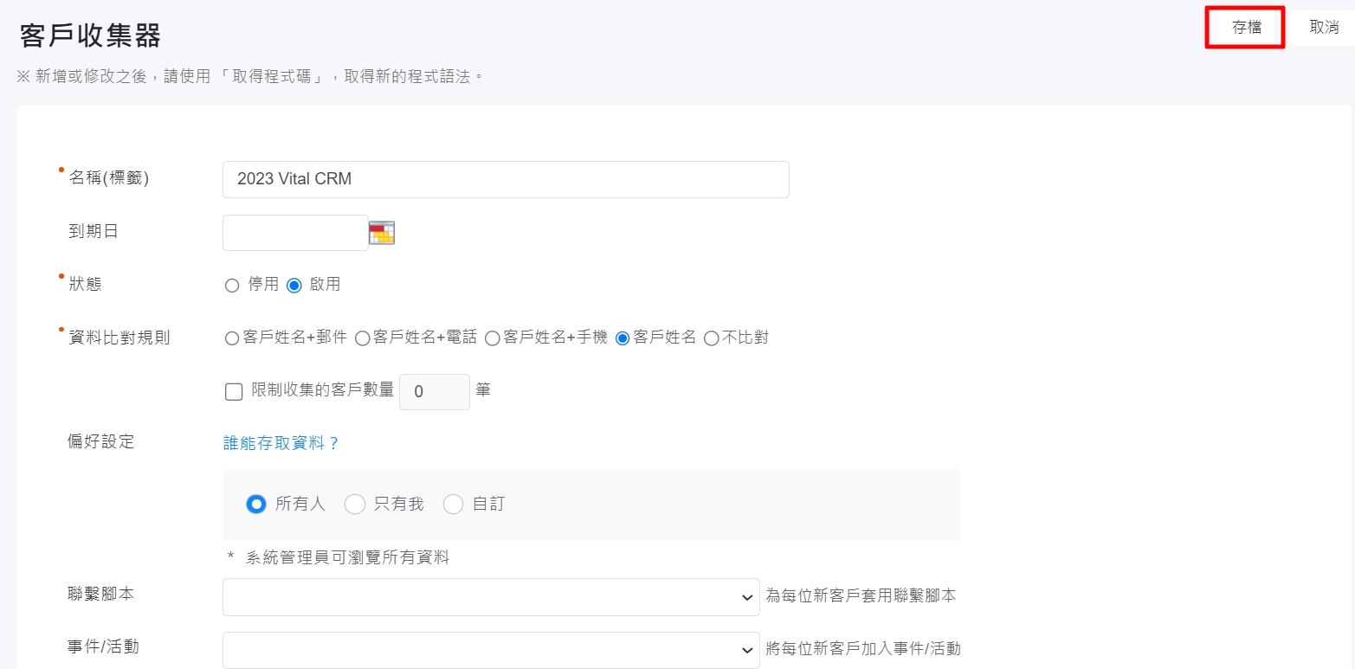Expand the 事件/活動 dropdown
The width and height of the screenshot is (1355, 669).
tap(491, 650)
